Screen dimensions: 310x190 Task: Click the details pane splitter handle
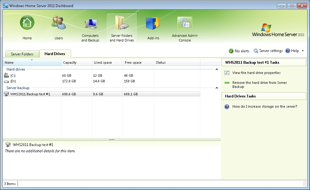112,140
